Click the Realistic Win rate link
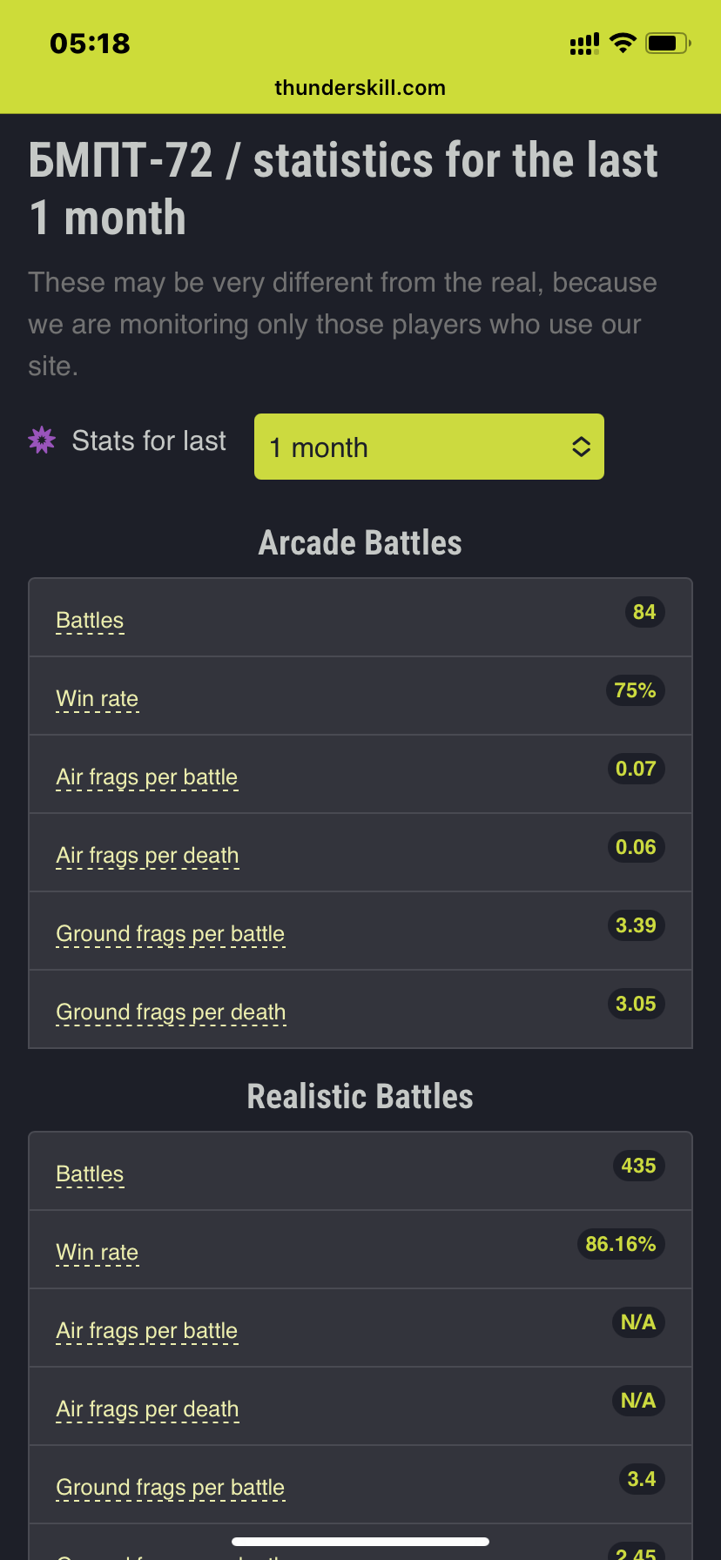This screenshot has width=721, height=1560. 97,1253
